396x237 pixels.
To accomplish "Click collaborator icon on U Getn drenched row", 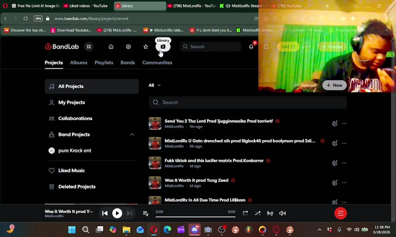I will pyautogui.click(x=335, y=143).
